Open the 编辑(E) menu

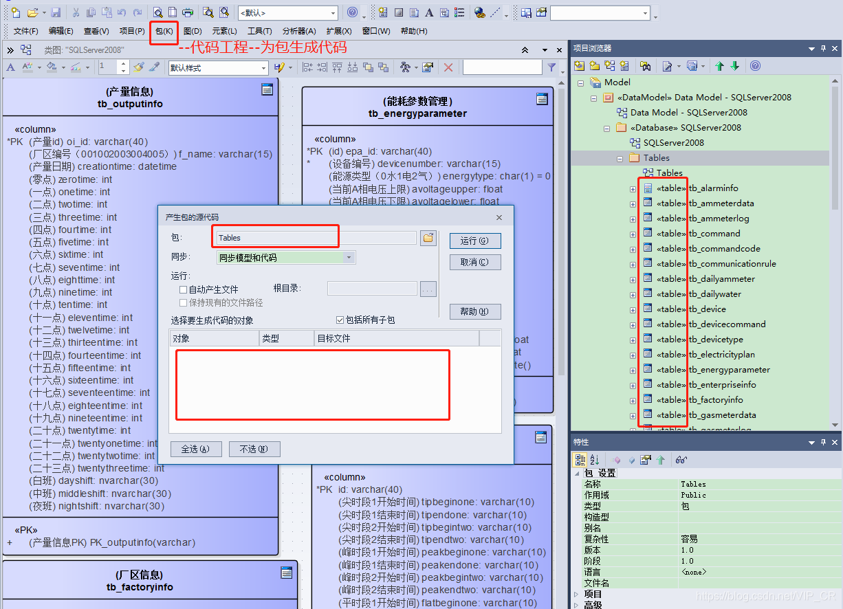pos(61,31)
